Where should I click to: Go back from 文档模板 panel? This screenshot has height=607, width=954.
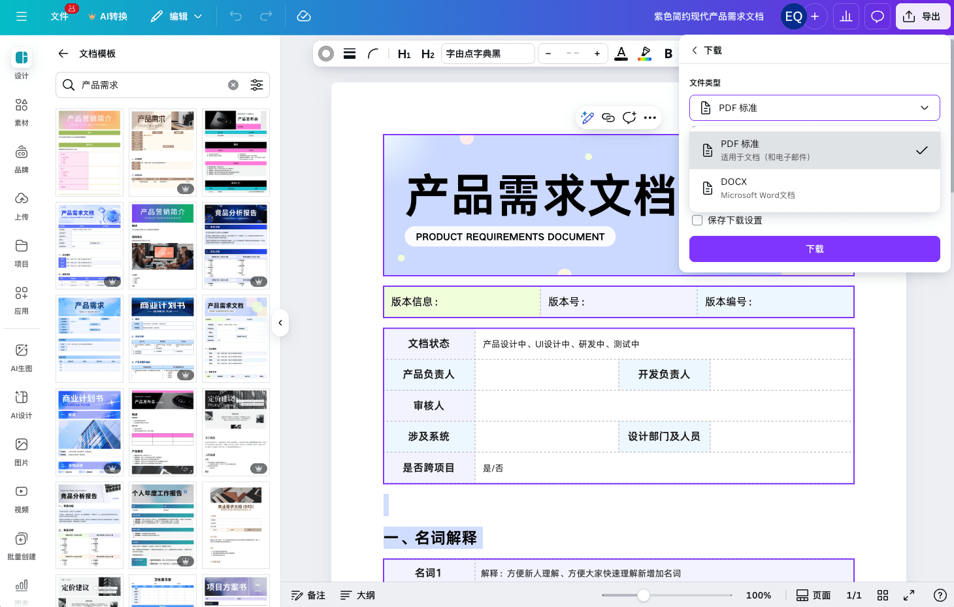tap(63, 54)
